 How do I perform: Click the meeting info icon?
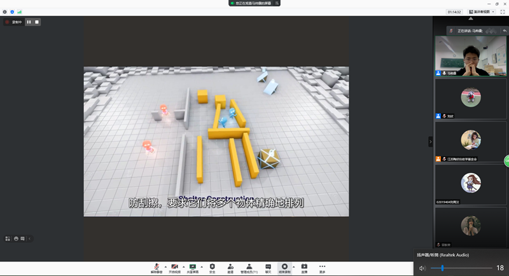5,11
